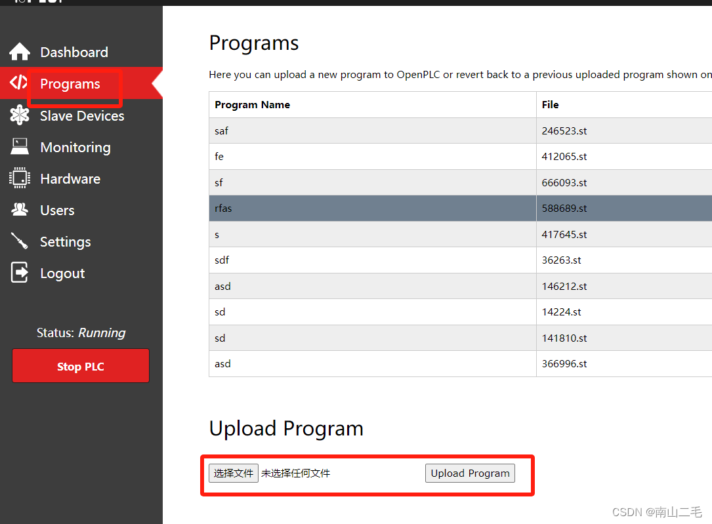Click the Stop PLC button
712x524 pixels.
tap(80, 366)
